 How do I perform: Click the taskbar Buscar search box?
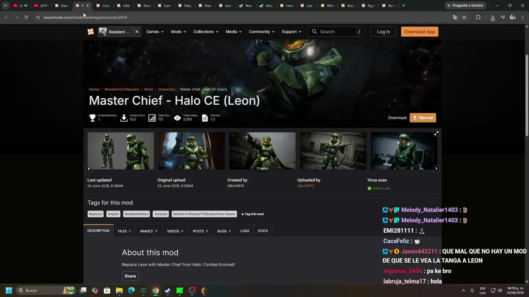[x=47, y=290]
